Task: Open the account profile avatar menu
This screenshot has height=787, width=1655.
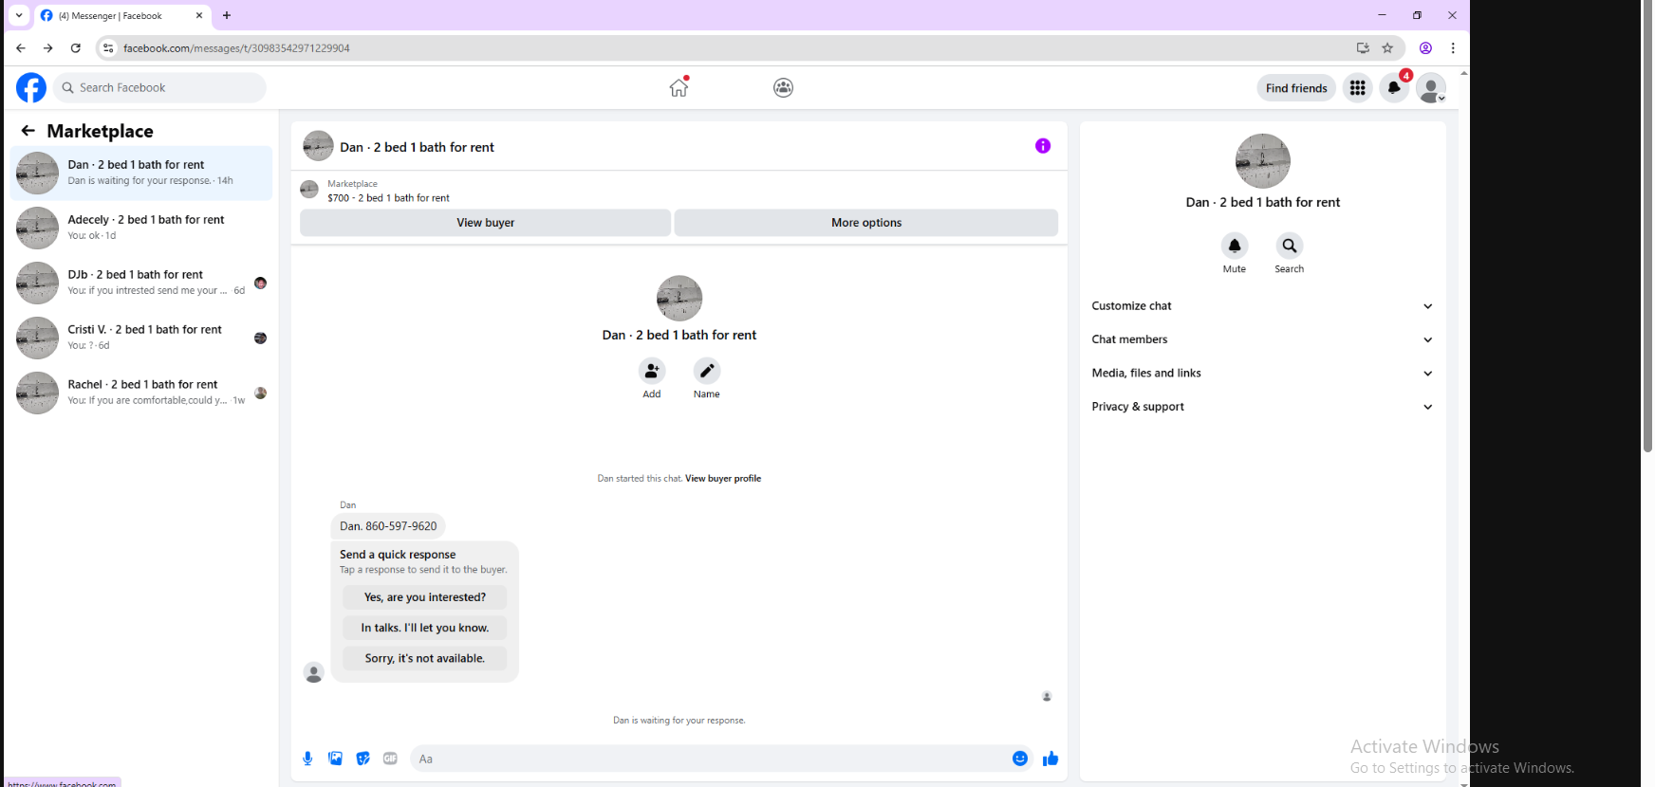Action: [1431, 88]
